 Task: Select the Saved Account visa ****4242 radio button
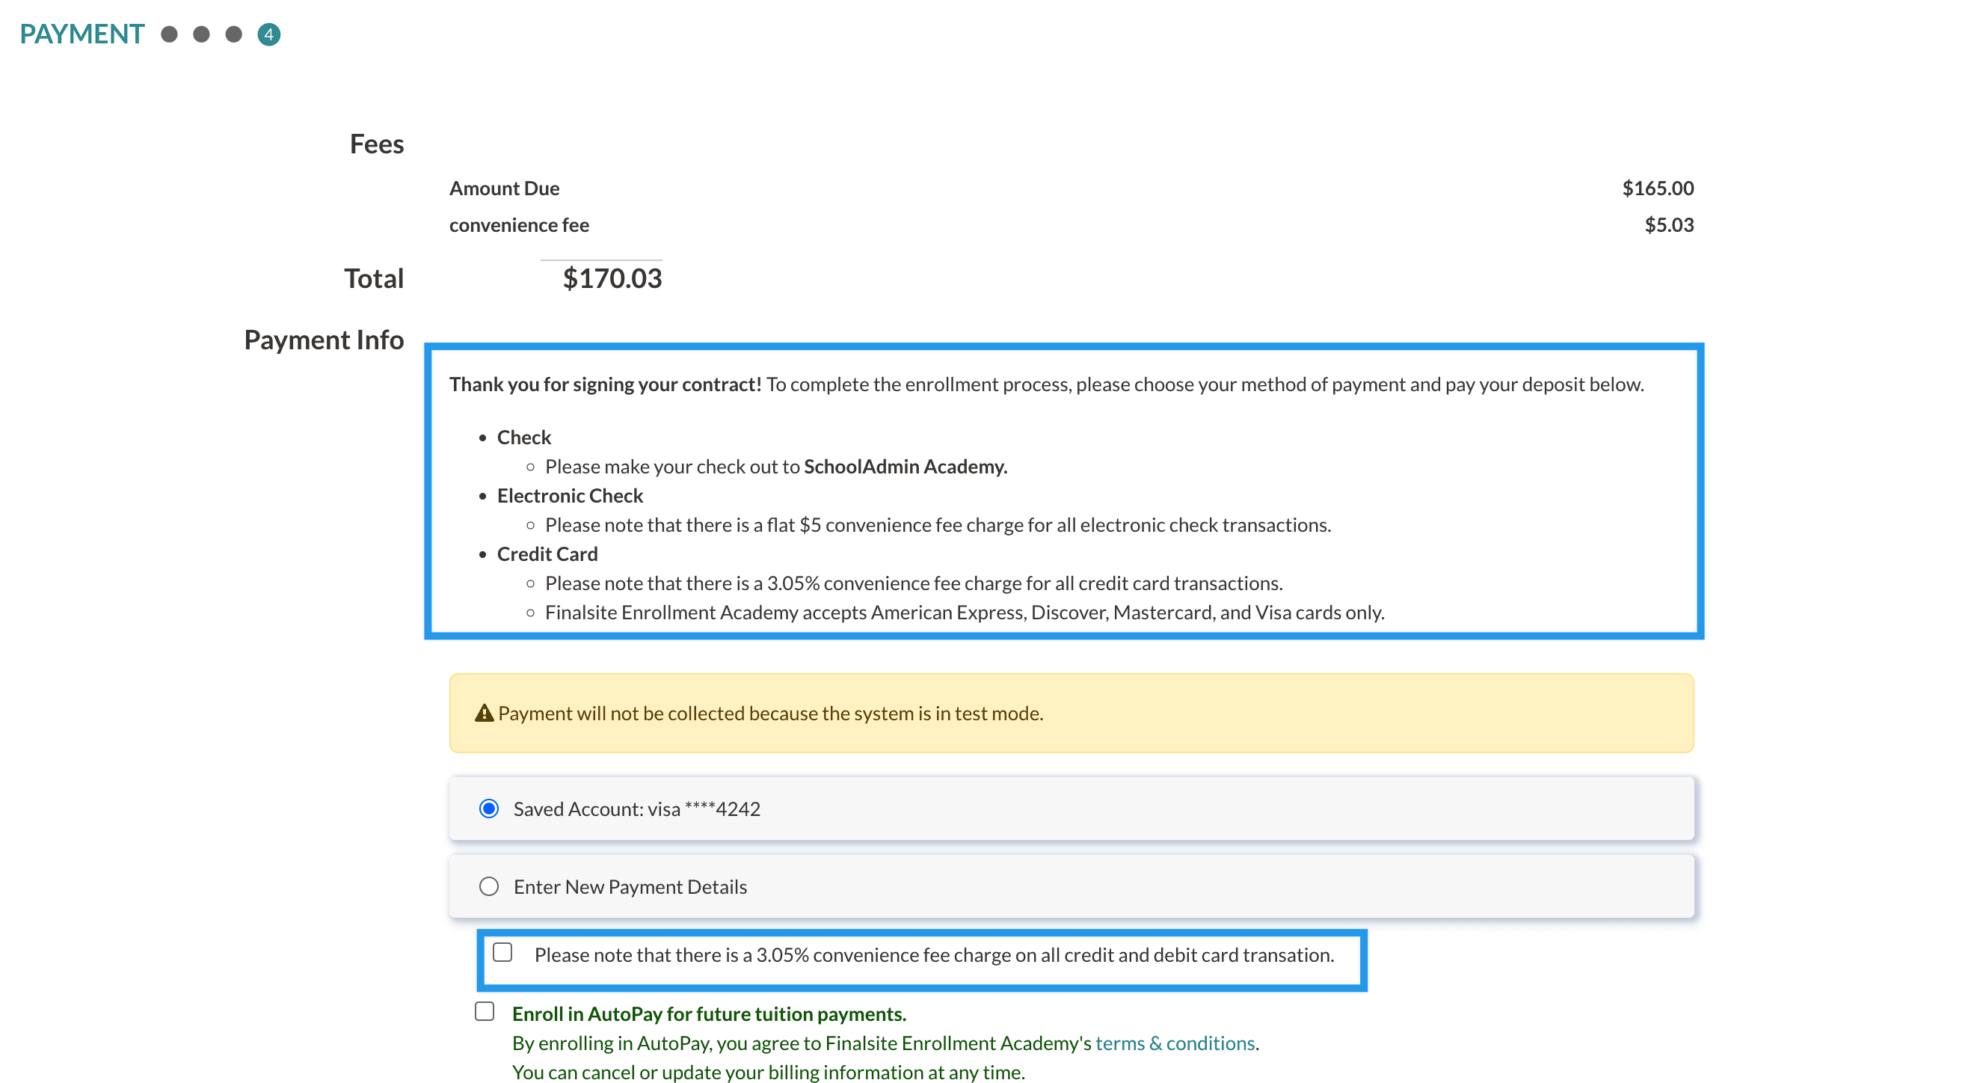pyautogui.click(x=489, y=809)
